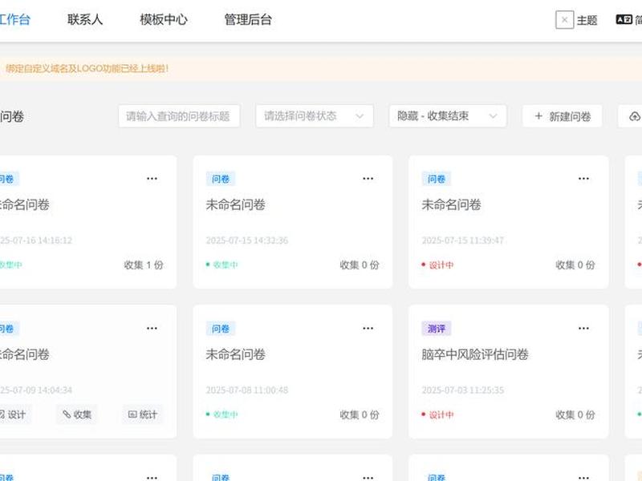
Task: Open more options on 脑卒中风险评估问卷 card
Action: 583,328
